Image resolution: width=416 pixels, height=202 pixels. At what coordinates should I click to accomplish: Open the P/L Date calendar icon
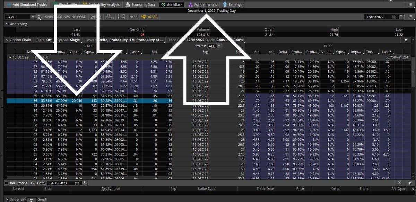77,183
